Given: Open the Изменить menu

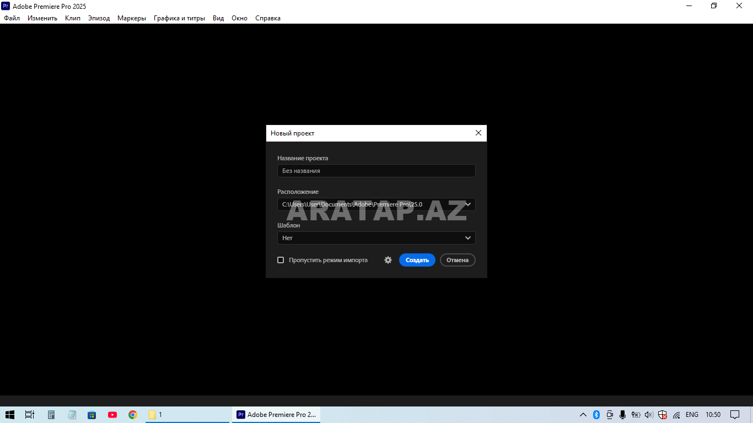Looking at the screenshot, I should point(42,18).
